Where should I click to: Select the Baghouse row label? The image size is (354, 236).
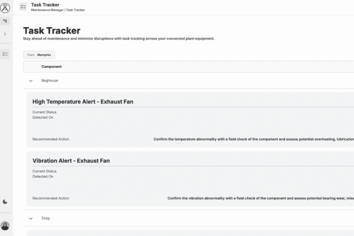pyautogui.click(x=50, y=80)
